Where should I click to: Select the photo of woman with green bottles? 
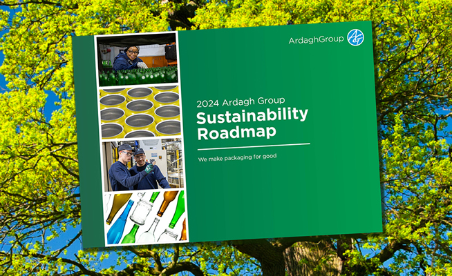pos(137,59)
